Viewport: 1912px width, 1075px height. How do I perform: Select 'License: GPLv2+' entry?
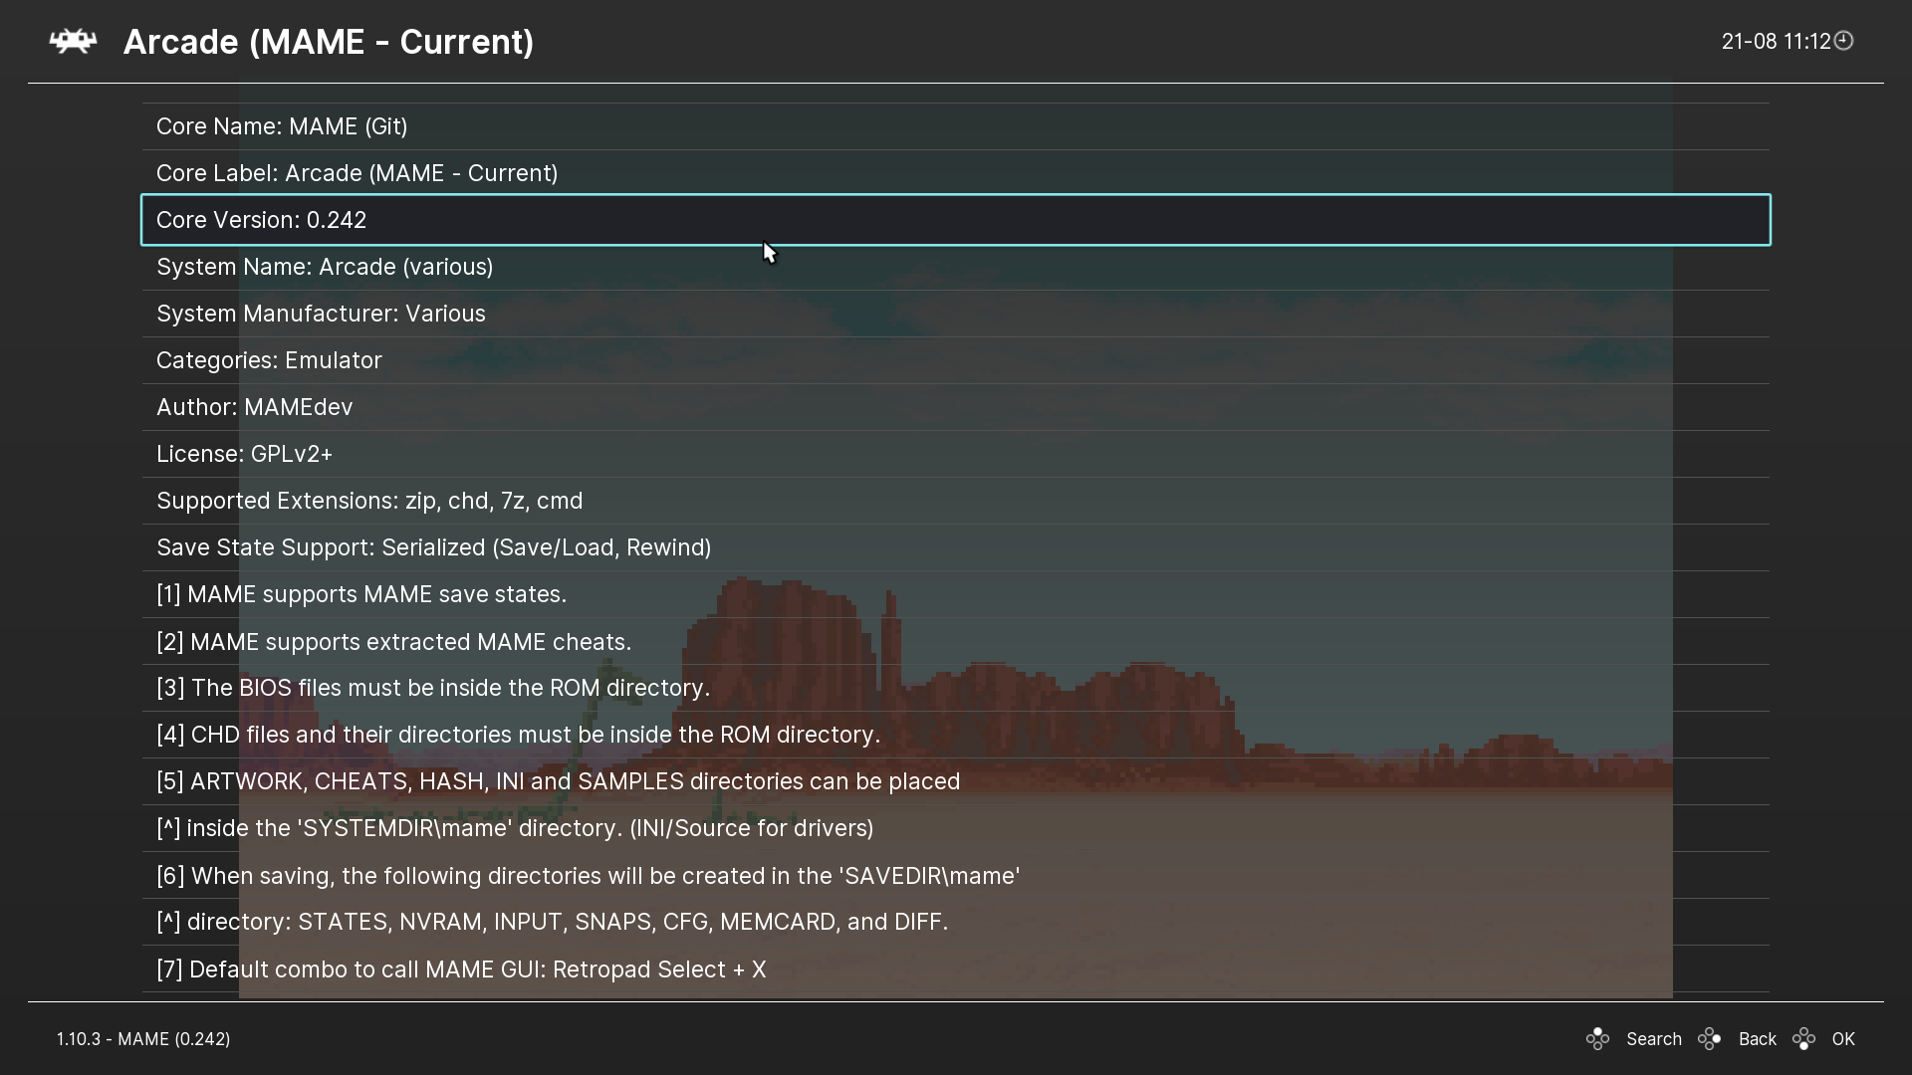click(x=956, y=454)
